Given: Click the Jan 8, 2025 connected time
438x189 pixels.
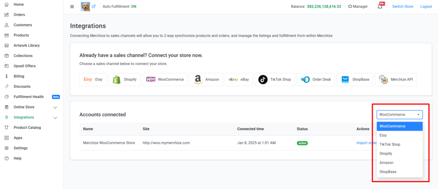Looking at the screenshot, I should coord(257,143).
